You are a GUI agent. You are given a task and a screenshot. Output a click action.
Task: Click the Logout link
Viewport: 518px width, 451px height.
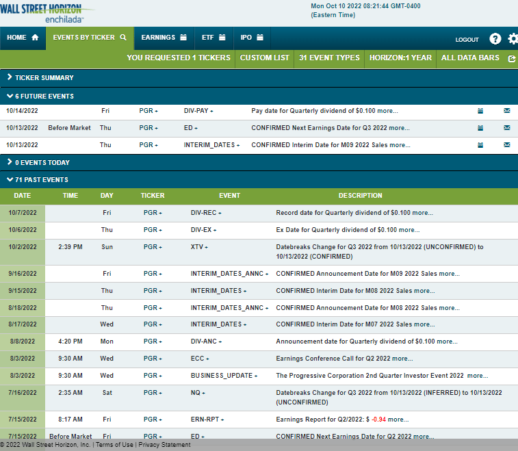[467, 40]
